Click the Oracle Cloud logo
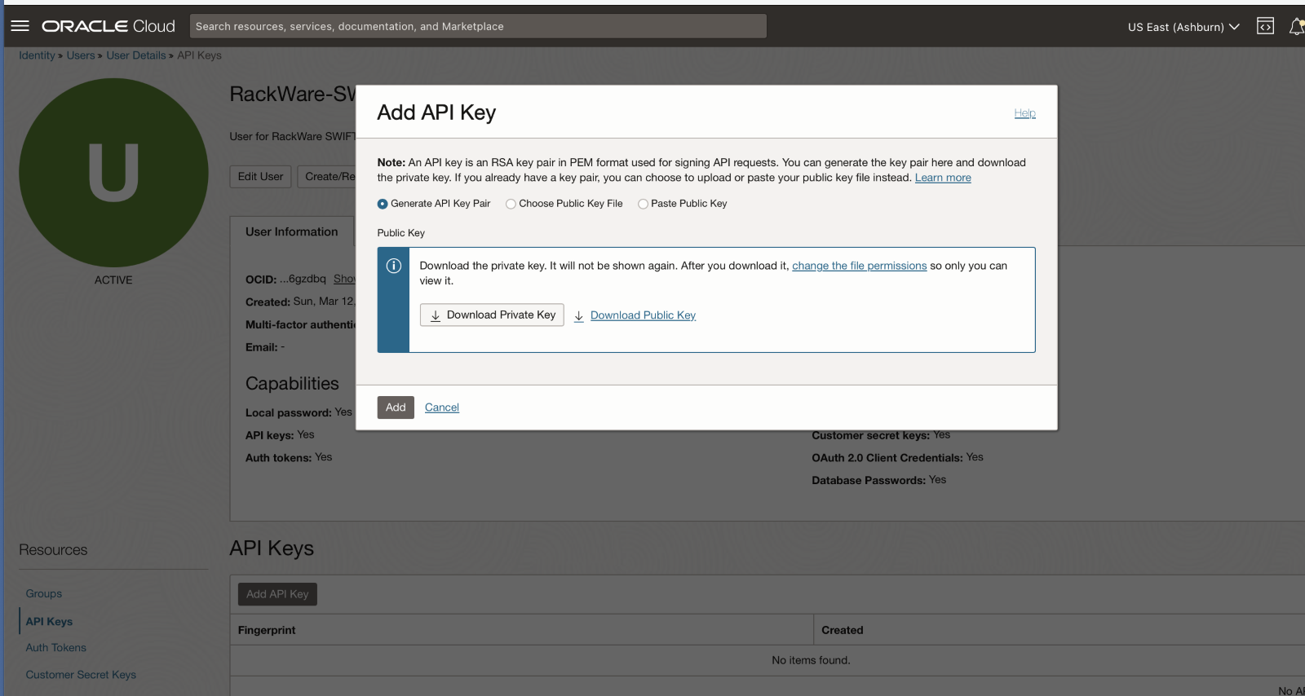 [108, 26]
